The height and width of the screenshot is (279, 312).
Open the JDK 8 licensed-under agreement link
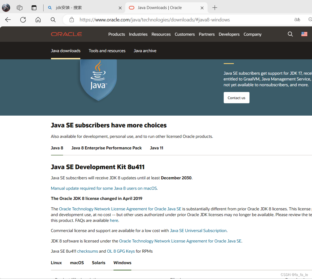(x=180, y=241)
